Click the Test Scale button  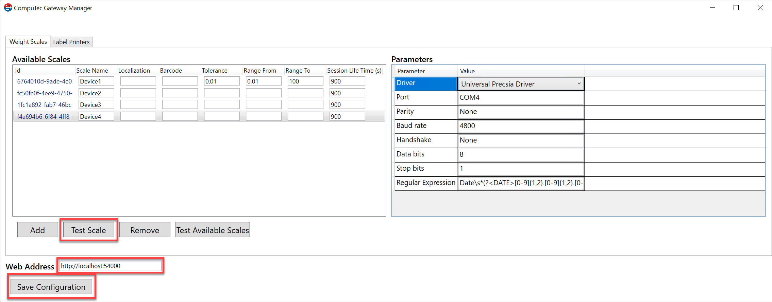pos(88,230)
